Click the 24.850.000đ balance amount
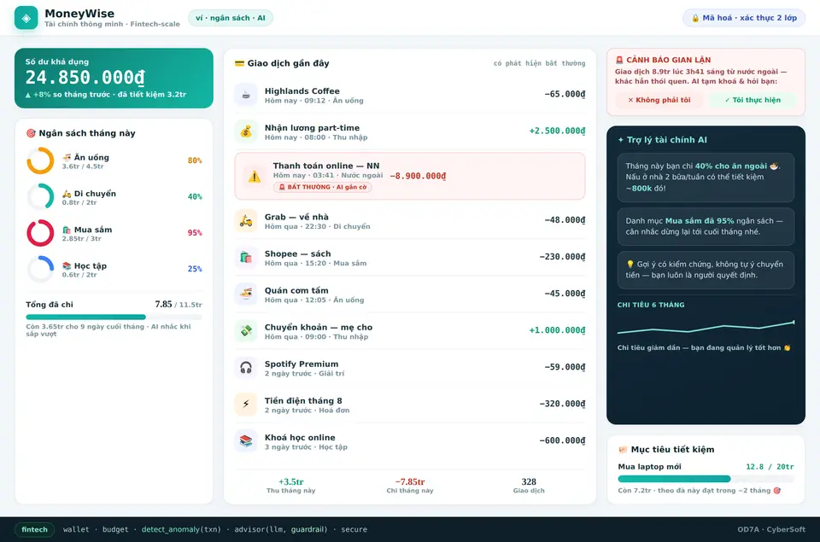This screenshot has width=820, height=542. click(85, 78)
